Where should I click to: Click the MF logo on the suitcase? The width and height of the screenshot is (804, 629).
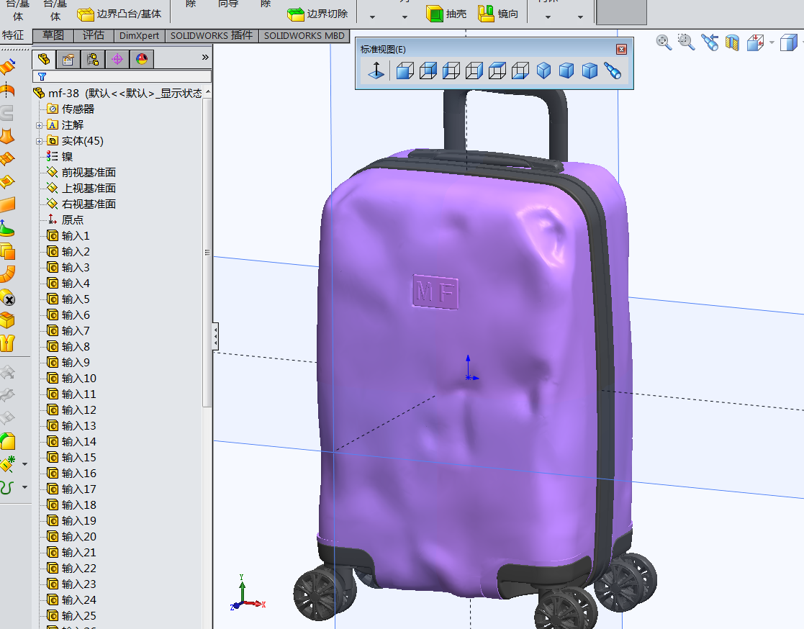coord(435,291)
